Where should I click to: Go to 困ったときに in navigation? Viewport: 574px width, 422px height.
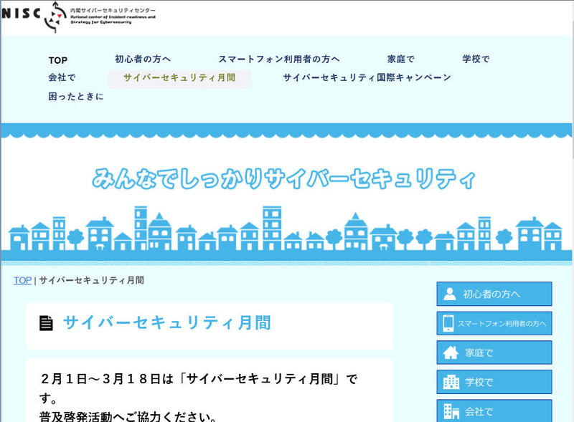(76, 97)
